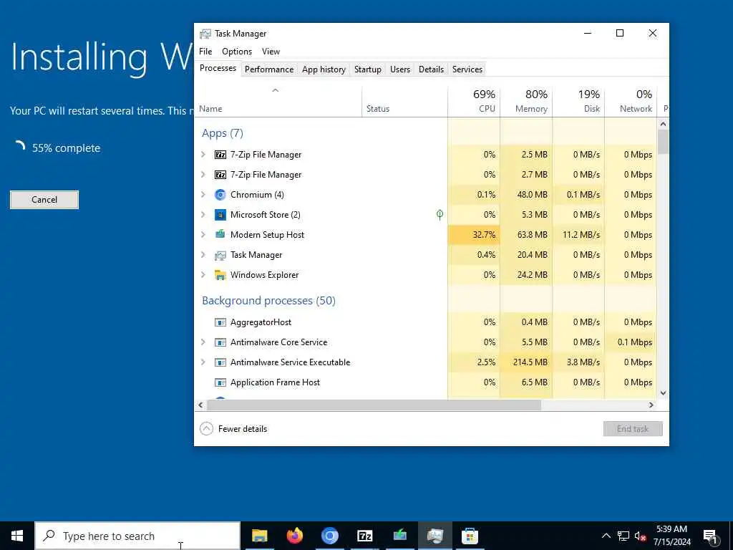The height and width of the screenshot is (550, 733).
Task: Sort processes by Network column
Action: pos(631,101)
